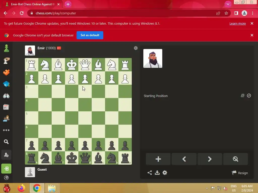Screen dimensions: 258x193
Task: Click Emir's large avatar thumbnail
Action: click(x=153, y=58)
